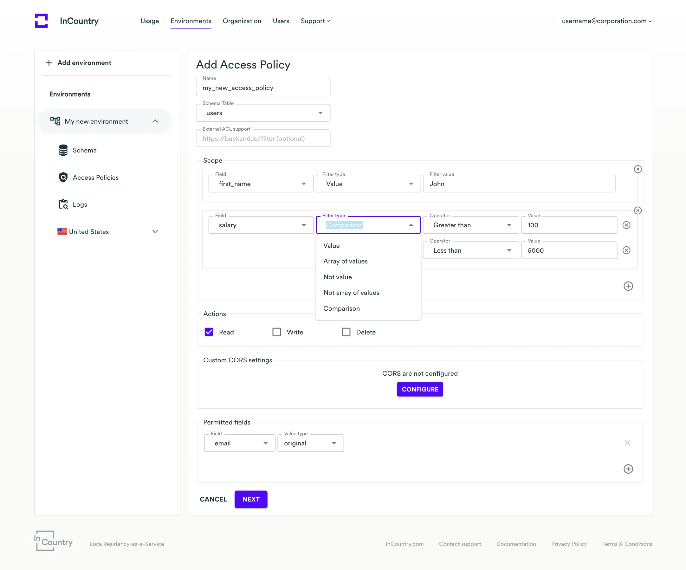Switch to the Organization section
This screenshot has height=570, width=686.
(x=242, y=21)
